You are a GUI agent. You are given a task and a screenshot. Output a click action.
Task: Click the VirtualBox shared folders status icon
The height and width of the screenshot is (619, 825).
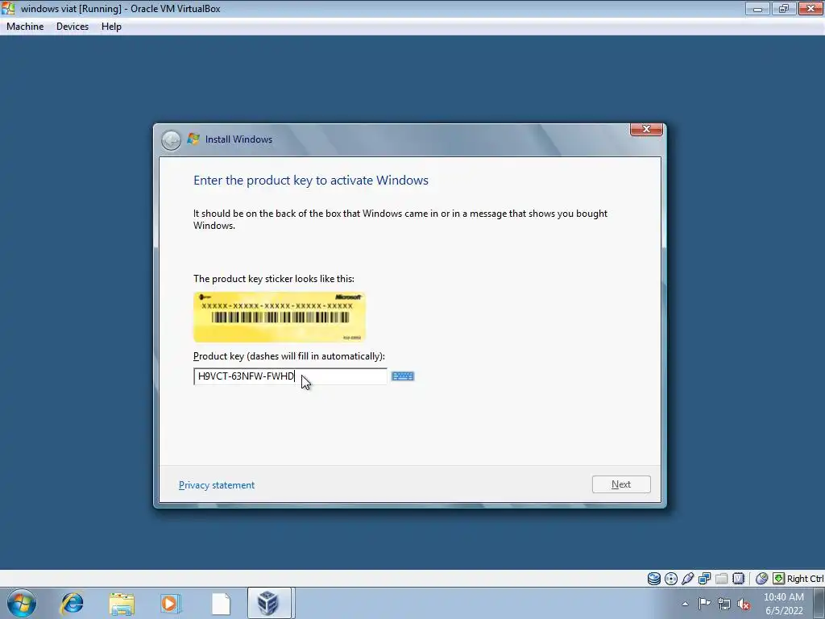(x=721, y=579)
